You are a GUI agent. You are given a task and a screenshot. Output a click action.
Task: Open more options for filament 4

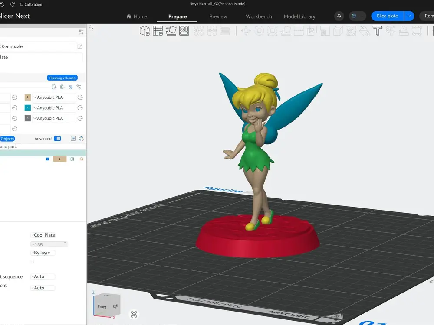click(x=80, y=108)
